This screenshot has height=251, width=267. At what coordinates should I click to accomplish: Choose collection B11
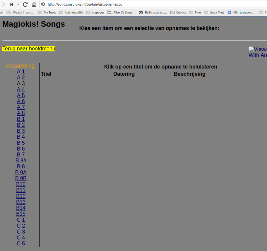[x=21, y=190]
